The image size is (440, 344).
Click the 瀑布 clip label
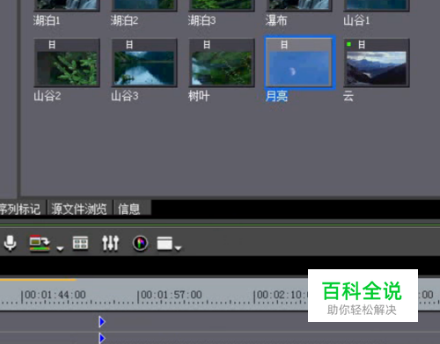pos(276,20)
